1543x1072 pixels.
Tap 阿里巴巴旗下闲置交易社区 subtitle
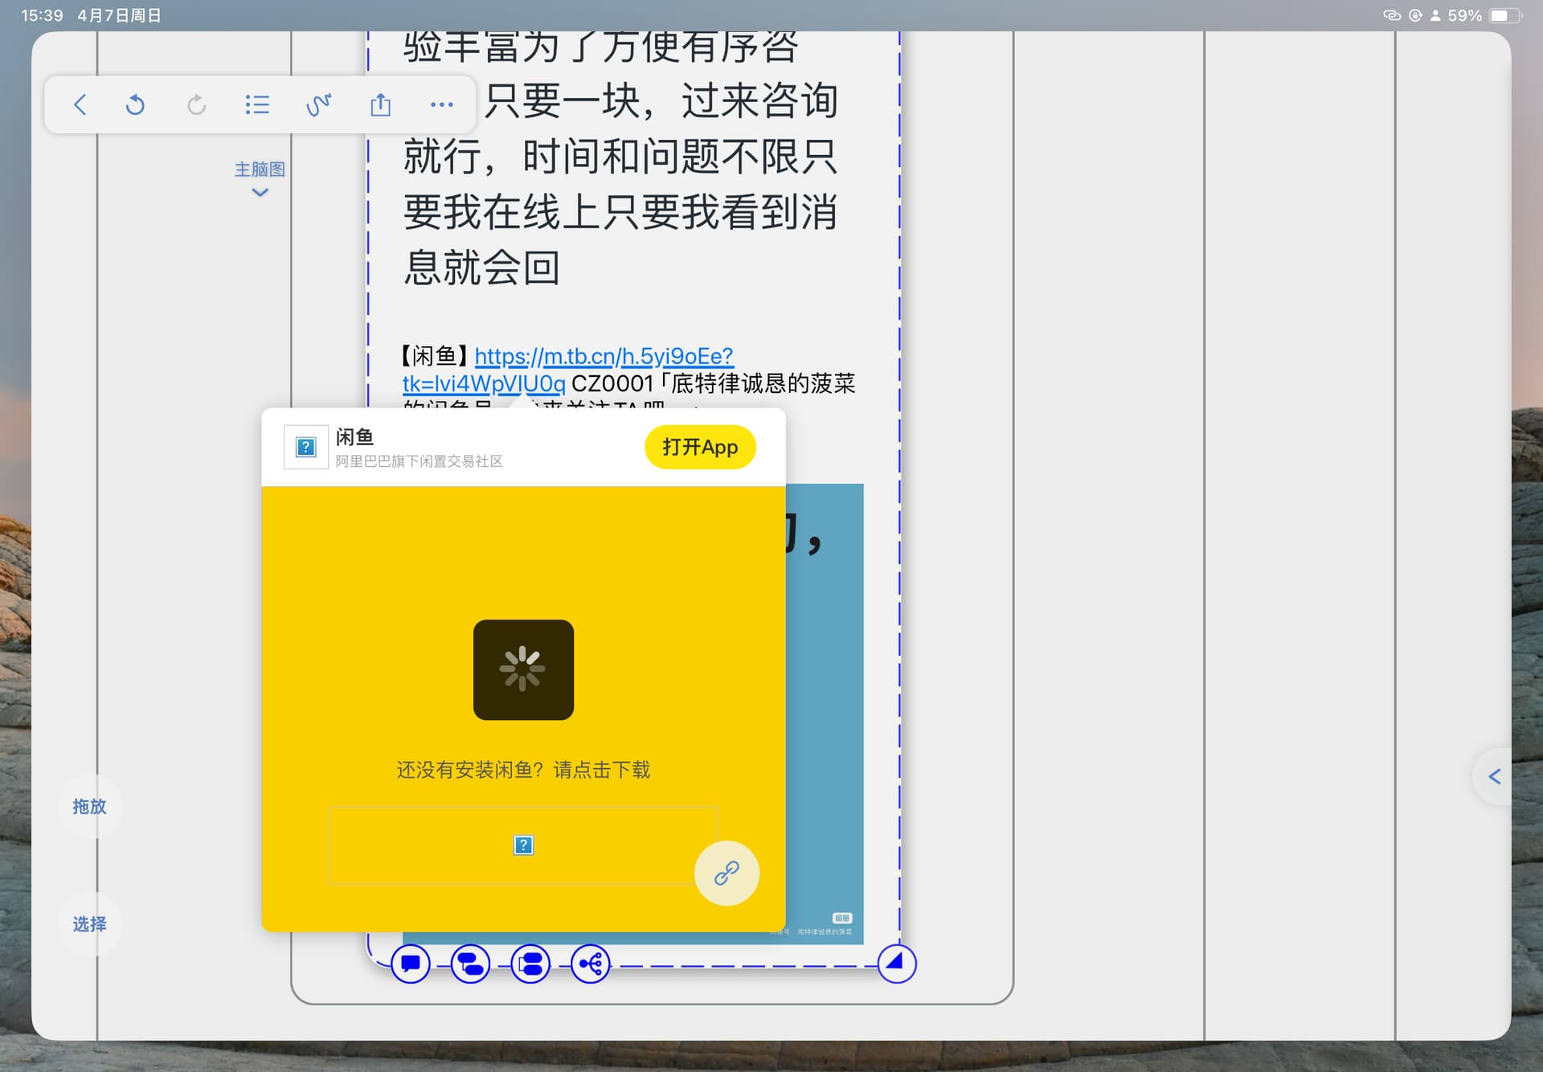tap(419, 461)
